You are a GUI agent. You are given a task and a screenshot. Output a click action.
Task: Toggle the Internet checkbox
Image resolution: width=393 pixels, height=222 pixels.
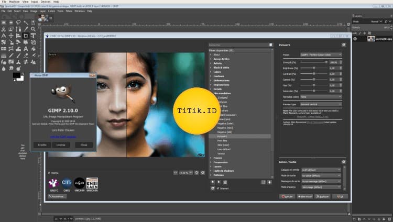tap(217, 188)
